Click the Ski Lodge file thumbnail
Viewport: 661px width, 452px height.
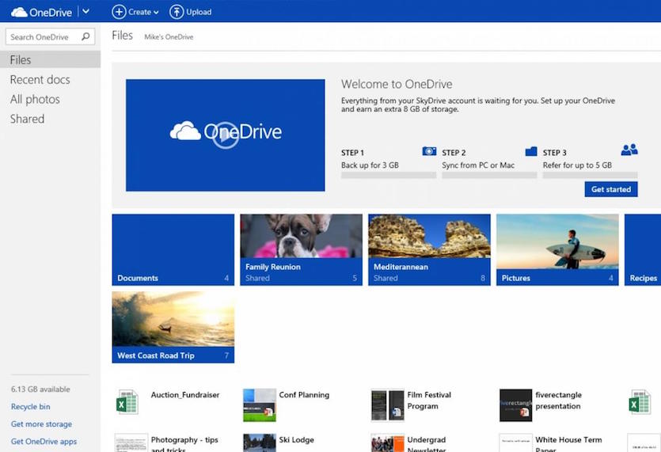(260, 443)
